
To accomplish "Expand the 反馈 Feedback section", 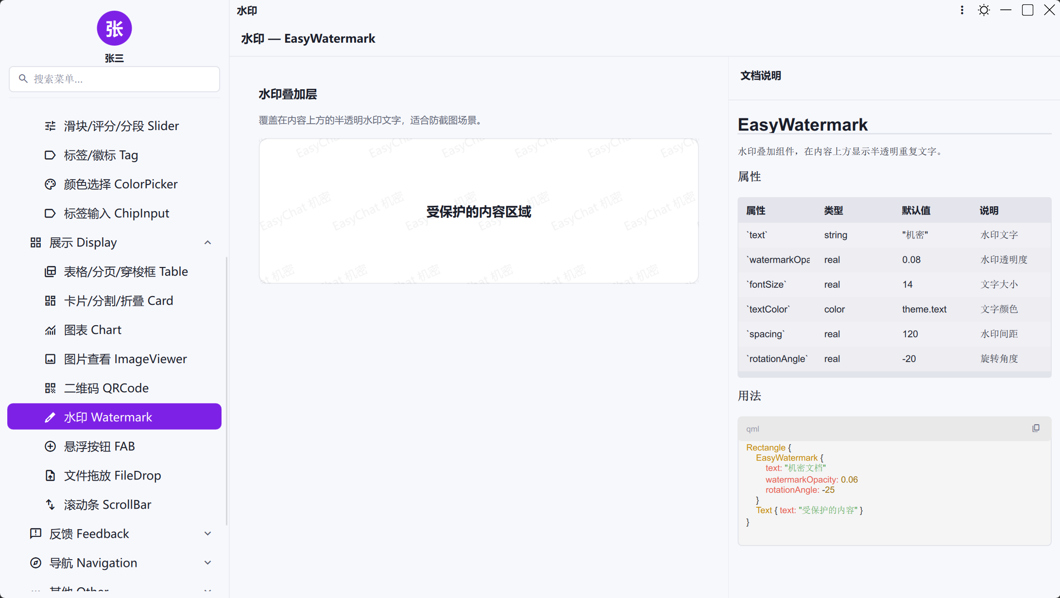I will pyautogui.click(x=207, y=534).
